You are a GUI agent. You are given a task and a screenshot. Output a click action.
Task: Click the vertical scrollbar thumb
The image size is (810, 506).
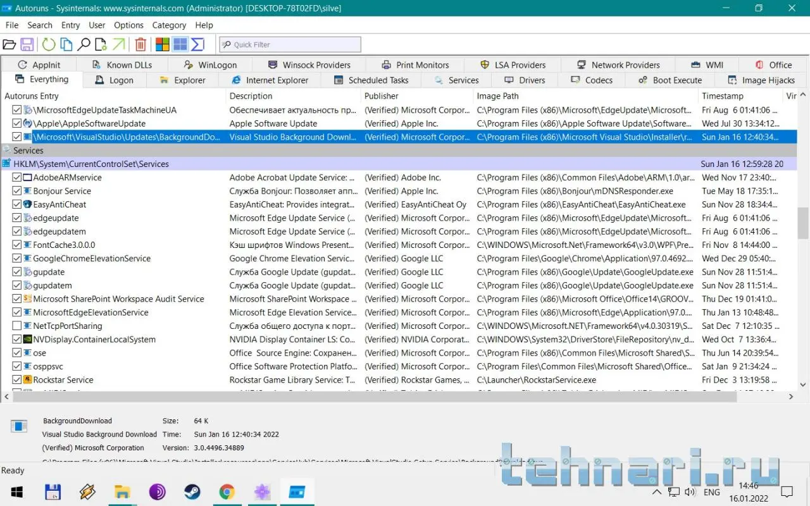803,223
